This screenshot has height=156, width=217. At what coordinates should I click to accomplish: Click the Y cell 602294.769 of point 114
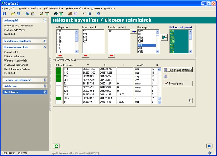click(91, 69)
